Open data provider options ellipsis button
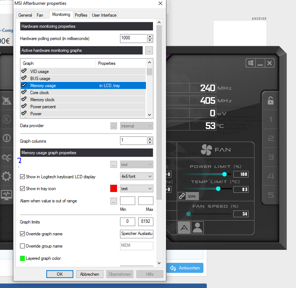 114,126
